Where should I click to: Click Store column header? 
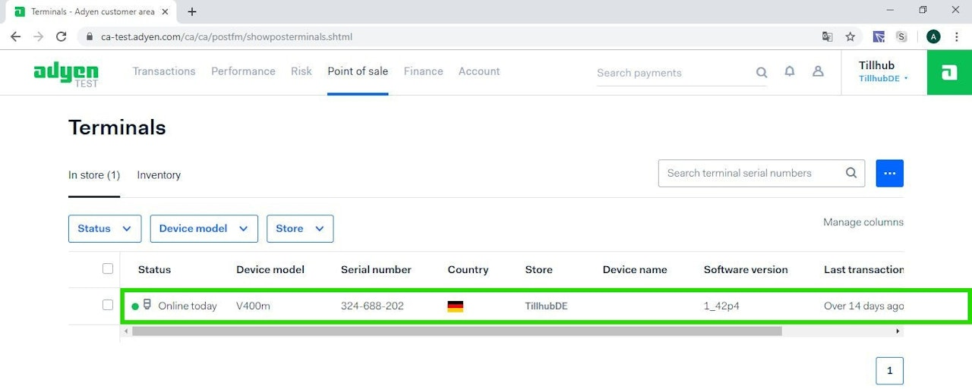538,269
